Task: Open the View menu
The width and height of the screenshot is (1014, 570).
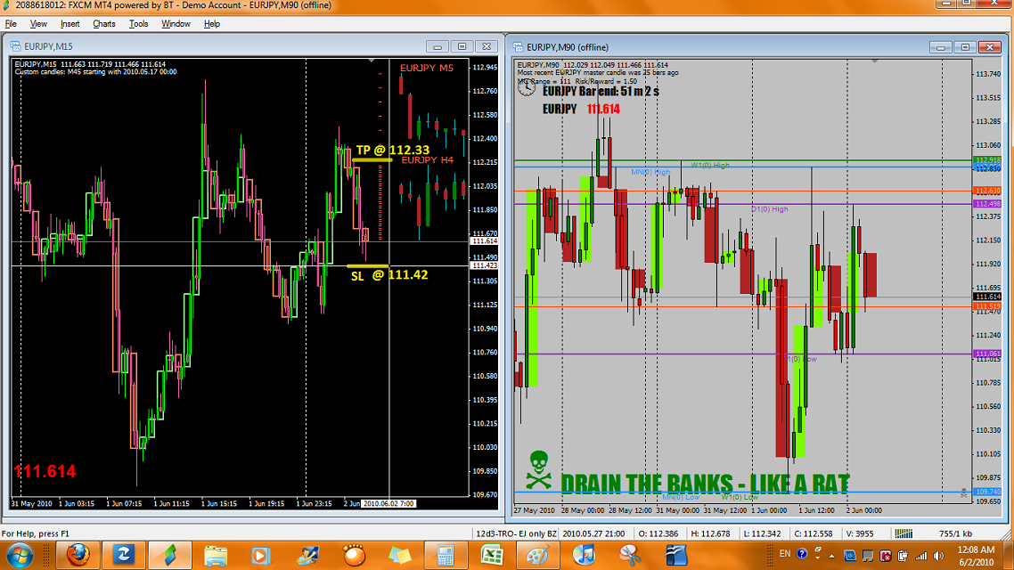Action: point(38,24)
